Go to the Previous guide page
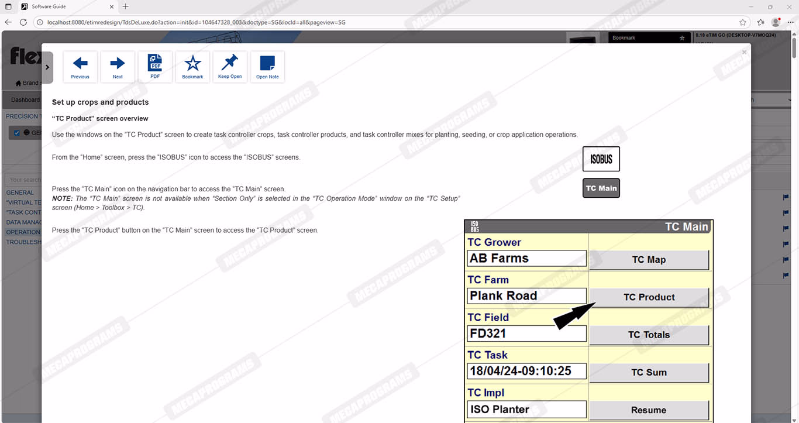The width and height of the screenshot is (799, 423). 80,67
